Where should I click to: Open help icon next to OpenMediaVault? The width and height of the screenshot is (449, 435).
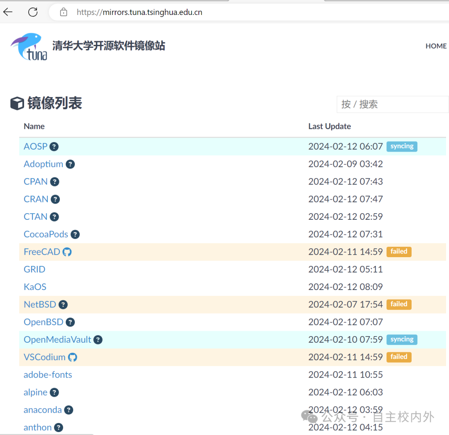[98, 340]
